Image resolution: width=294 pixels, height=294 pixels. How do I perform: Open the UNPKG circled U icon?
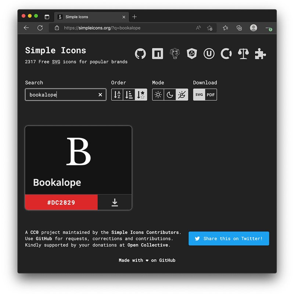[209, 54]
